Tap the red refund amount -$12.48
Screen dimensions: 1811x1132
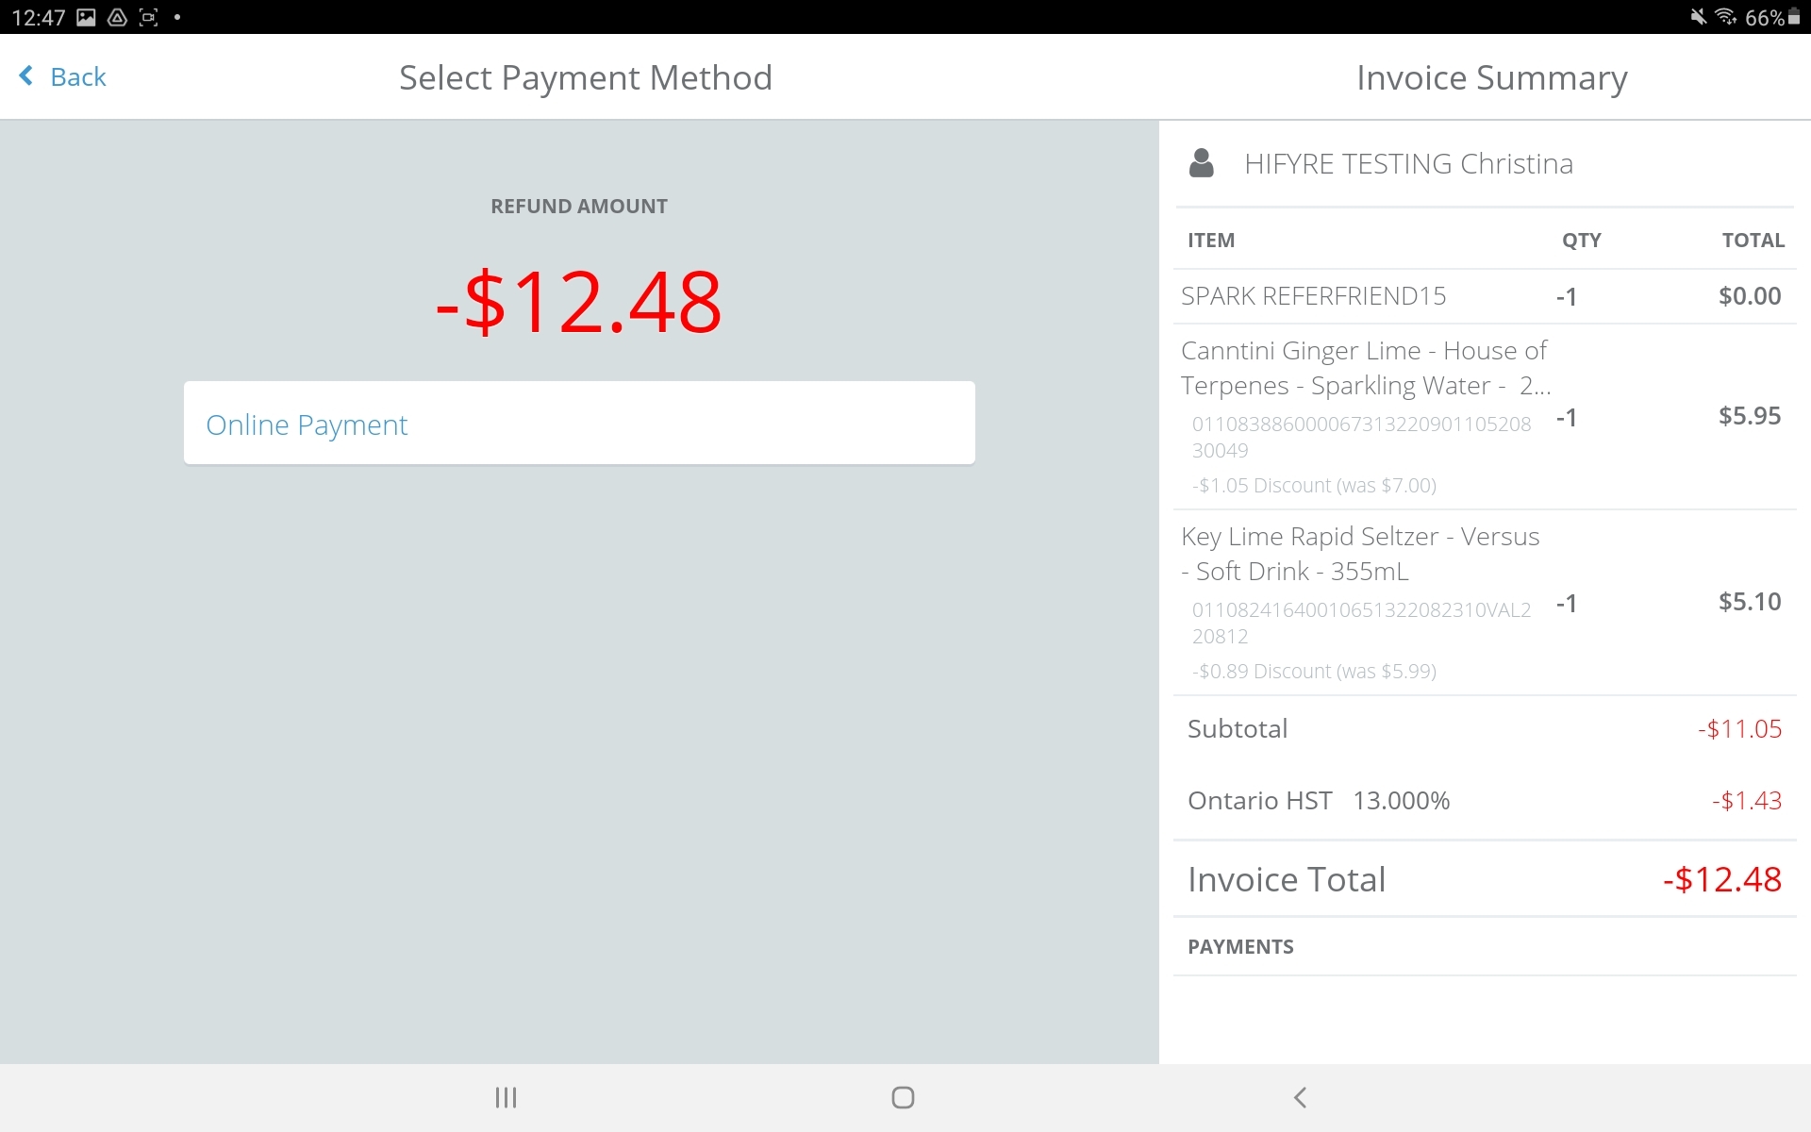click(x=578, y=302)
